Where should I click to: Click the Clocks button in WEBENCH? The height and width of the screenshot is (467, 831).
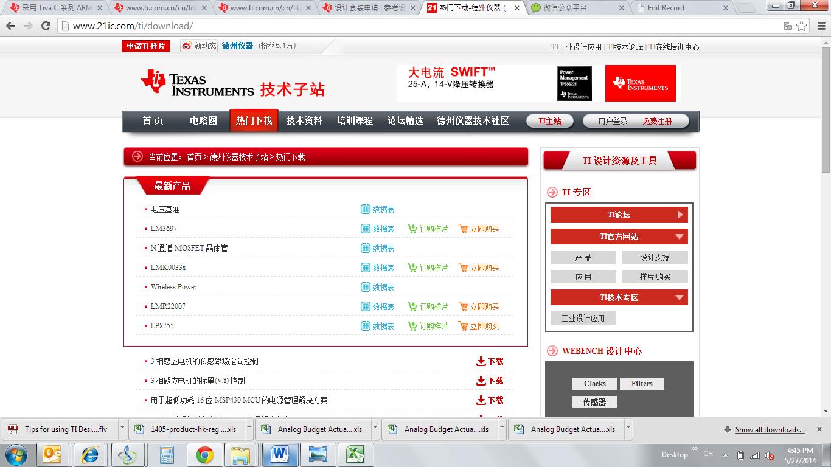[x=595, y=384]
